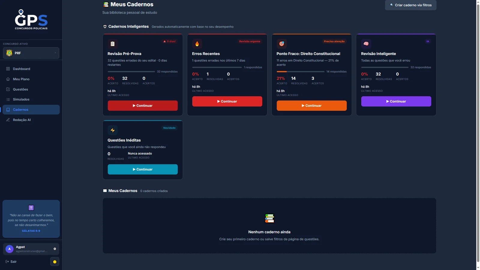Expand the PRF concurso ativo dropdown
Viewport: 480px width, 270px height.
click(31, 53)
